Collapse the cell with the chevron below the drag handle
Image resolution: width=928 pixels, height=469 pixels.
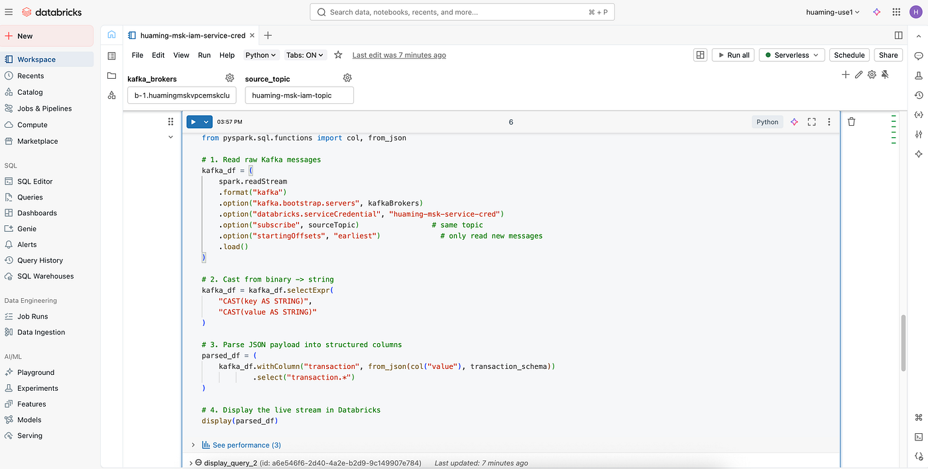tap(170, 137)
